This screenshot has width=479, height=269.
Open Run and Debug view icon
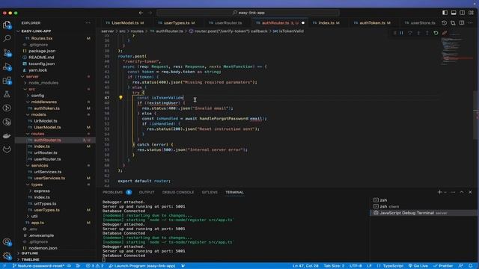(x=7, y=67)
